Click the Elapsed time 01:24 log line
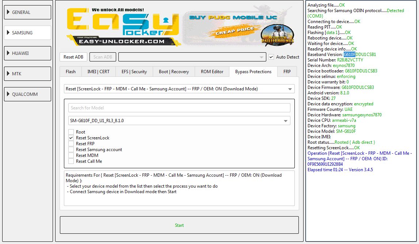The width and height of the screenshot is (419, 244). click(340, 170)
